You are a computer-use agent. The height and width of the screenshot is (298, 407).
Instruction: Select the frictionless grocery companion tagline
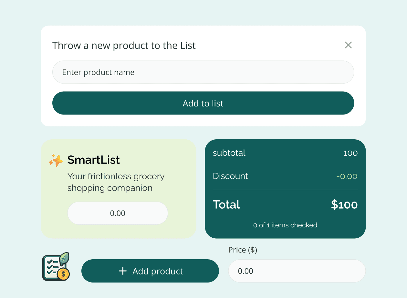[x=116, y=182]
